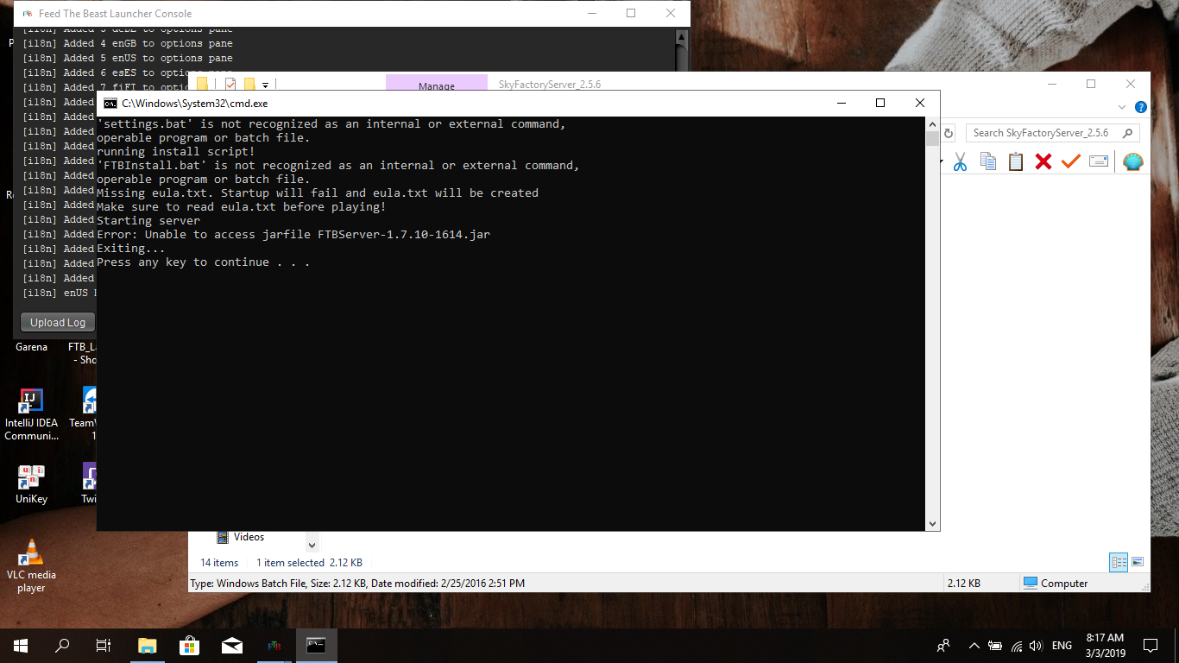Click the Rename icon in Explorer toolbar
Image resolution: width=1179 pixels, height=663 pixels.
coord(1099,161)
